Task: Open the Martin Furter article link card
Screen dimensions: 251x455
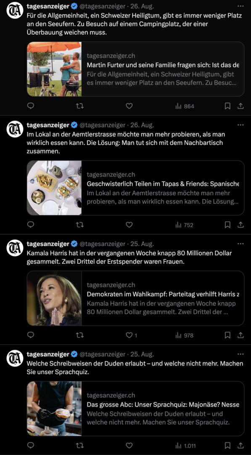Action: [135, 69]
